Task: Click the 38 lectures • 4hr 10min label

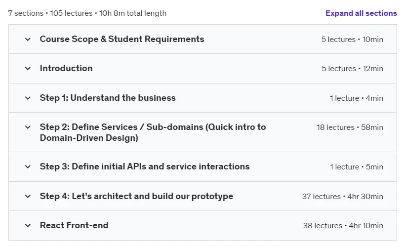Action: 343,226
